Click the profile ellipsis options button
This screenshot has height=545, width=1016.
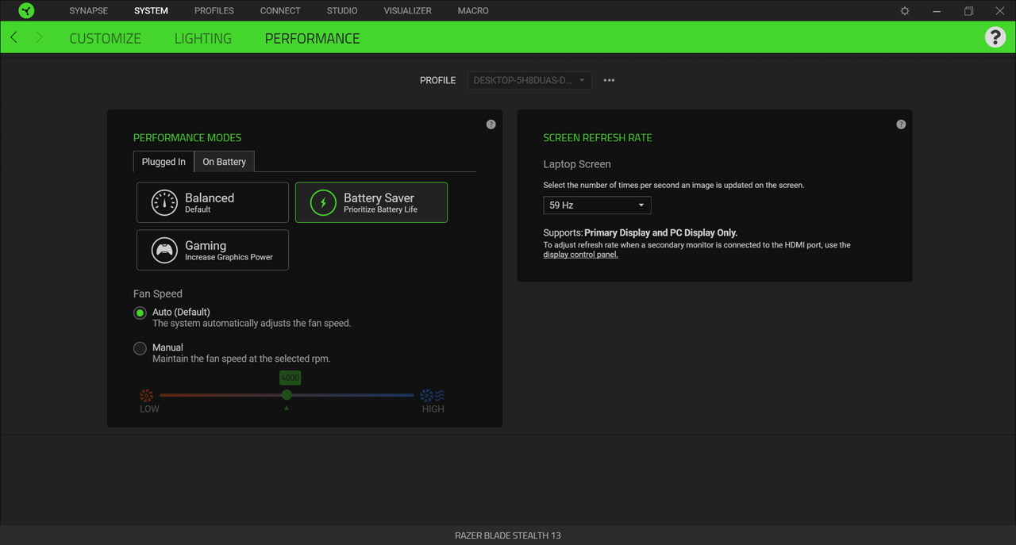coord(609,79)
